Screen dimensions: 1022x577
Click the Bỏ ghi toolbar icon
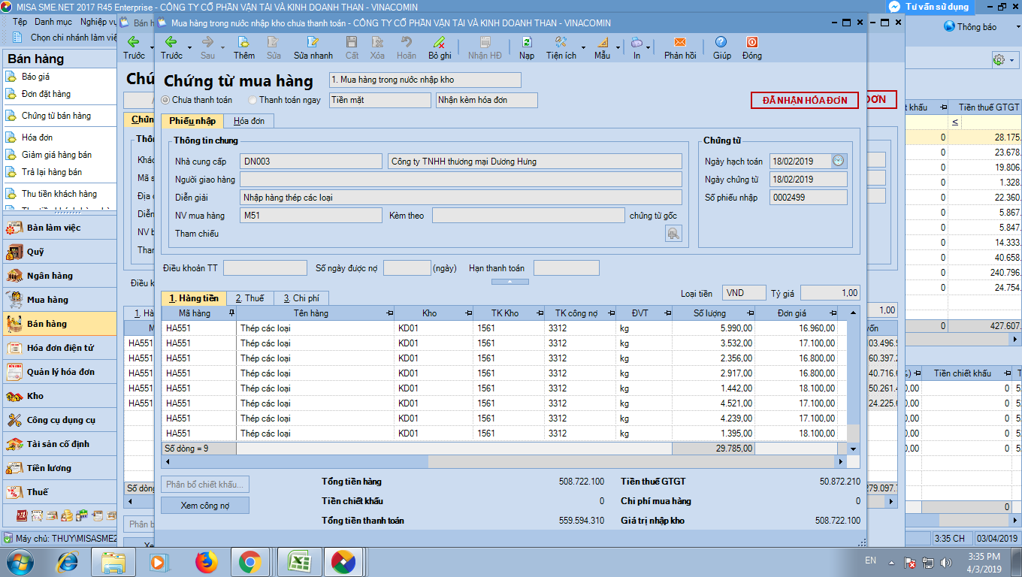[440, 43]
